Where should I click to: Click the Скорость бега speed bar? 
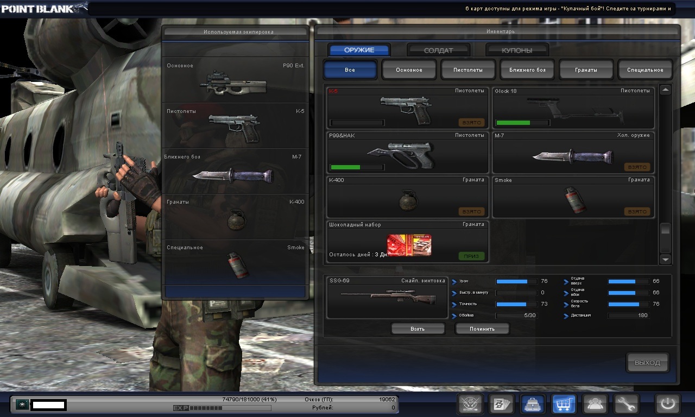[628, 304]
